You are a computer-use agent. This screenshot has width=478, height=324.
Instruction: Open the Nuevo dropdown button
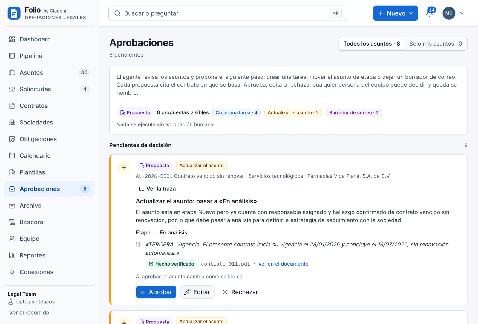395,13
